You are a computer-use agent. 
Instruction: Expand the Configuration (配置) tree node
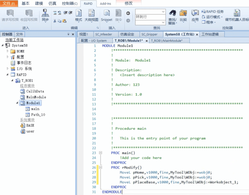(x=7, y=57)
